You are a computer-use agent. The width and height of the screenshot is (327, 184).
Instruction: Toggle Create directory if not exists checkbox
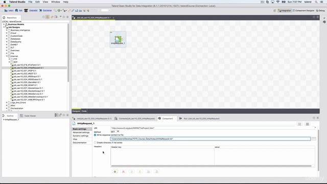coord(95,143)
